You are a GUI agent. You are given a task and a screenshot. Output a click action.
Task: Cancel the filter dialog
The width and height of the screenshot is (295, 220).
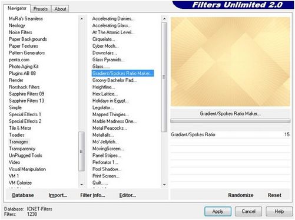pyautogui.click(x=248, y=211)
